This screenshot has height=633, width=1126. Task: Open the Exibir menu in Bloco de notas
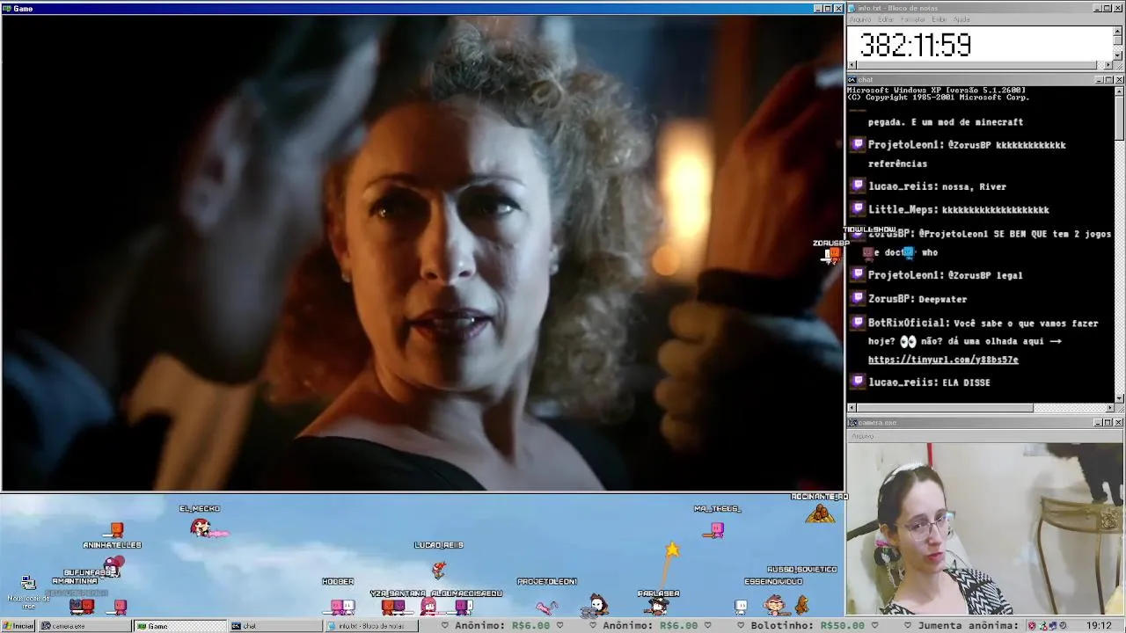pyautogui.click(x=939, y=19)
